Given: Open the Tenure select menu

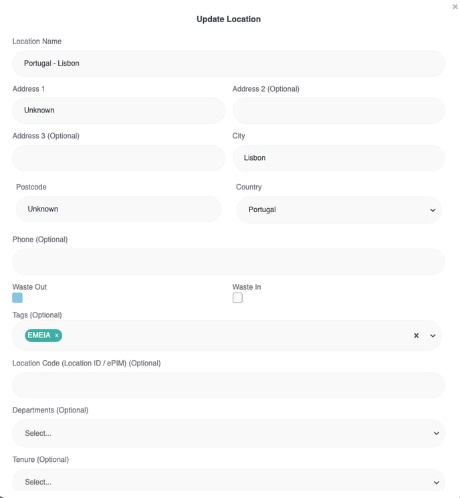Looking at the screenshot, I should 229,481.
